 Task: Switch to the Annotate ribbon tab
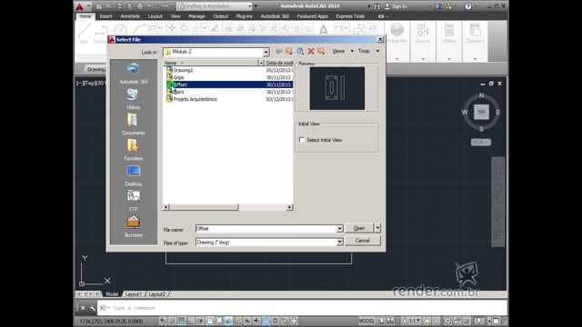pos(130,16)
